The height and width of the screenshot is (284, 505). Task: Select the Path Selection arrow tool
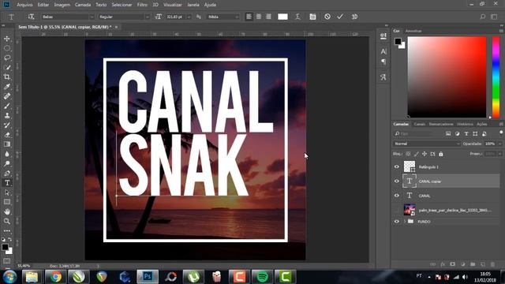pos(7,192)
